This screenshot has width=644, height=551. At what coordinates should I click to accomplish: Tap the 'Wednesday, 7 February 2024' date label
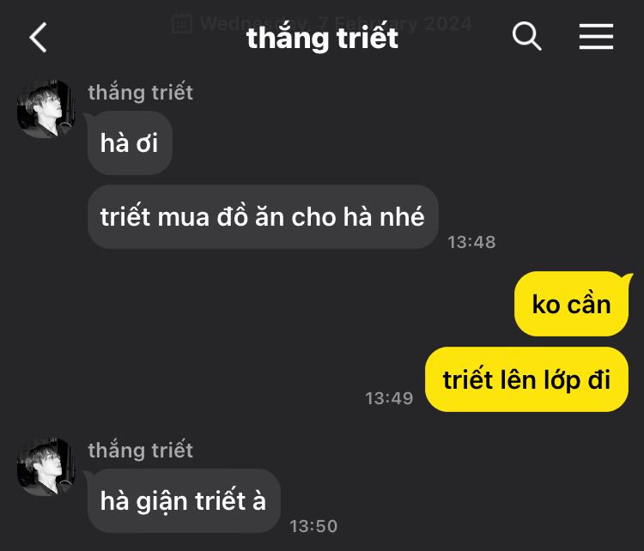(x=336, y=23)
